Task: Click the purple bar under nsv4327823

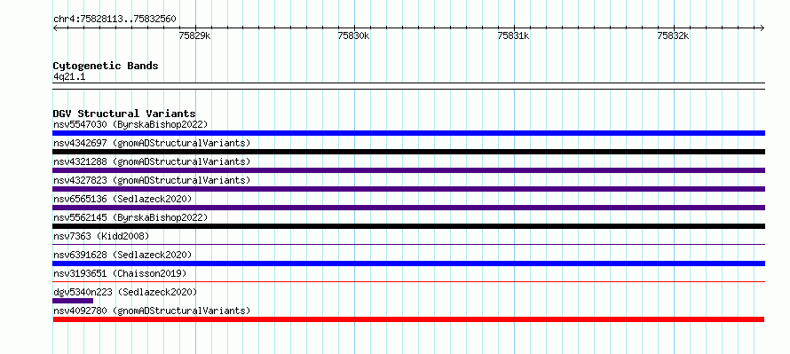Action: (408, 189)
